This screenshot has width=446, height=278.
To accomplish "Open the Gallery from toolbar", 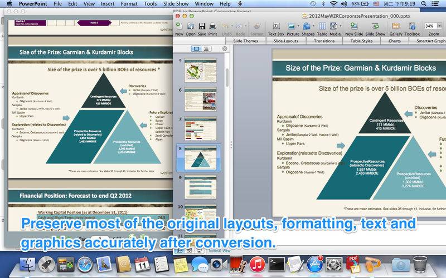I will (x=396, y=26).
